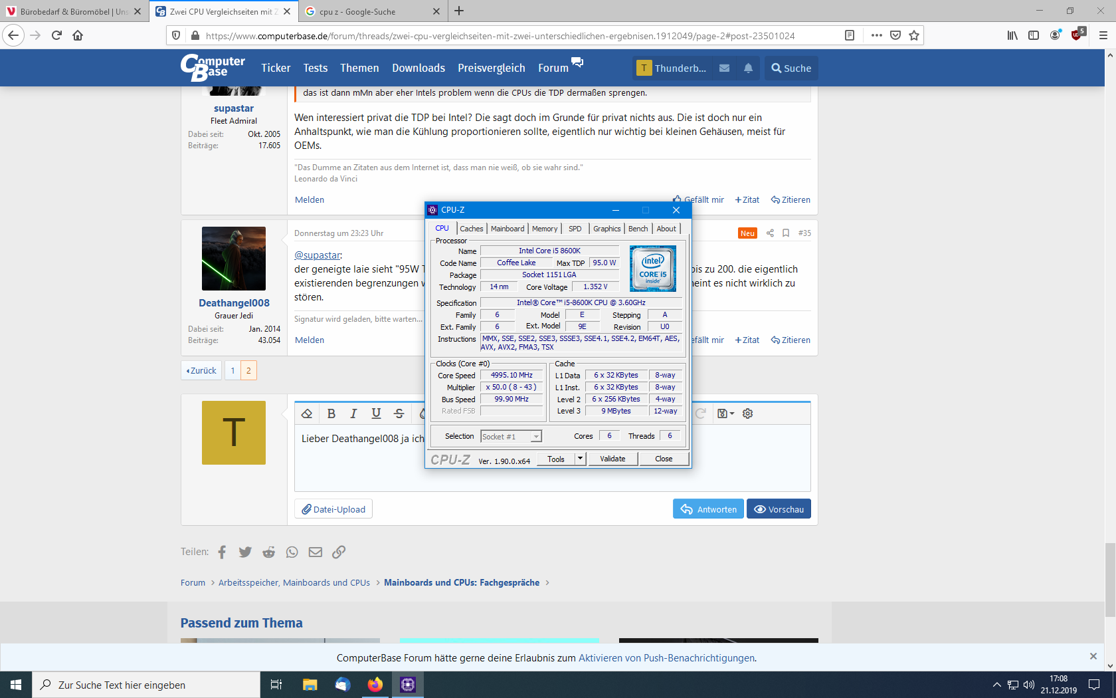Open Thunderbird from the taskbar
Viewport: 1116px width, 698px height.
(x=343, y=685)
